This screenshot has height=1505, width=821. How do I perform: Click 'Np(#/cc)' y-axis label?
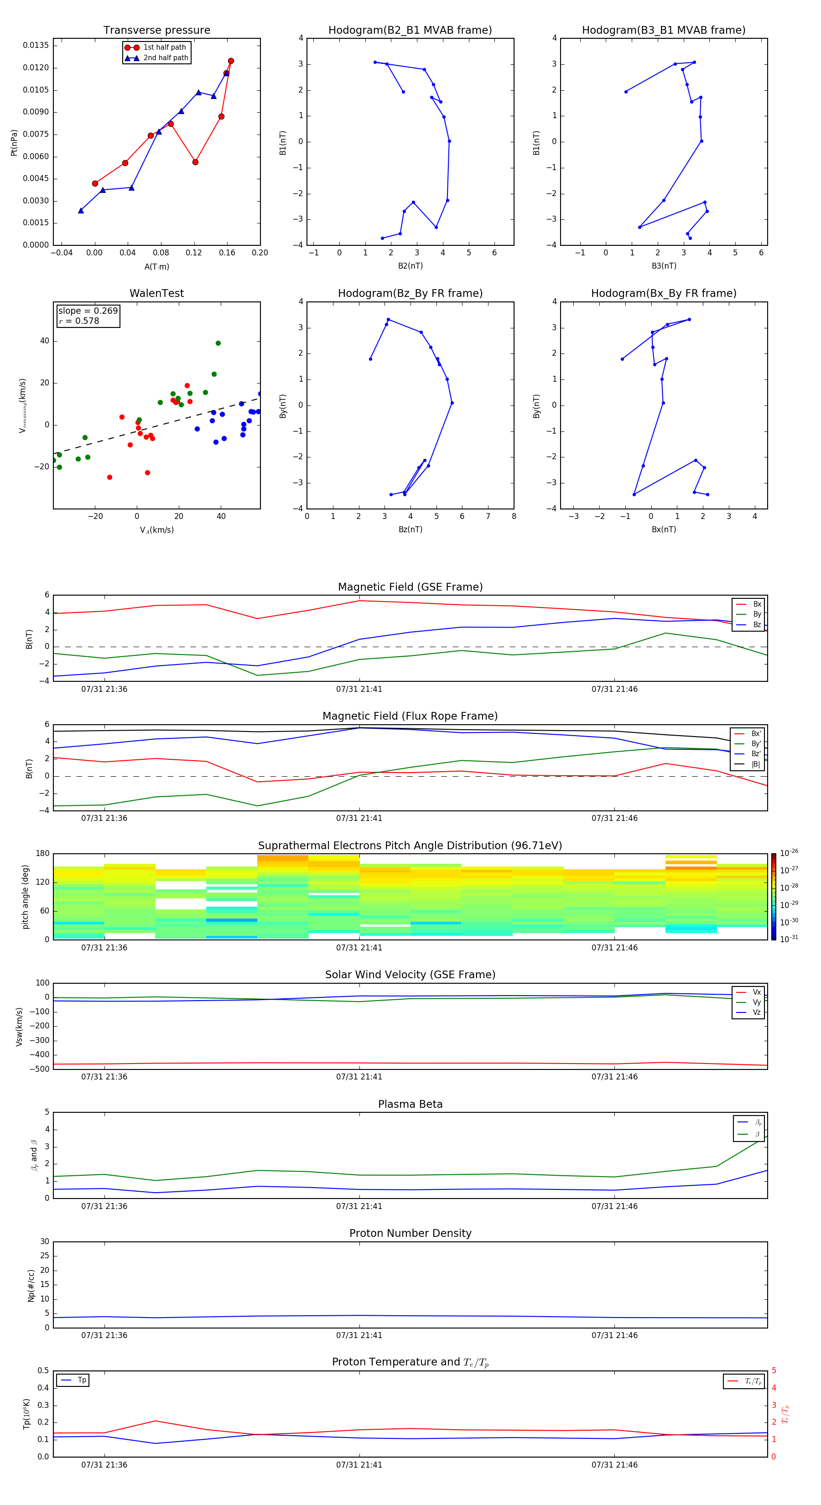(31, 1285)
